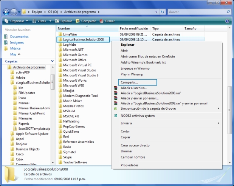Select the Microsoft Visual Studio 8 folder
Image resolution: width=234 pixels, height=186 pixels.
tap(81, 75)
